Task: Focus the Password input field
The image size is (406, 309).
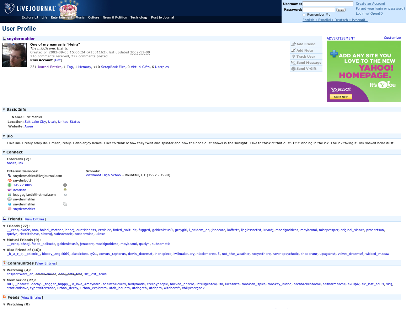Action: [319, 9]
